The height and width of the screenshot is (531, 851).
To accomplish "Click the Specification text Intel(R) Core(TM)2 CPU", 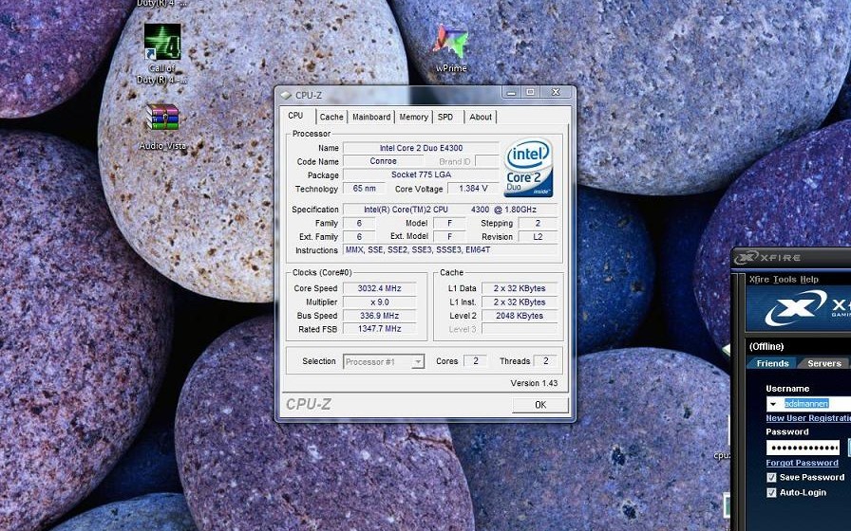I will pos(450,210).
